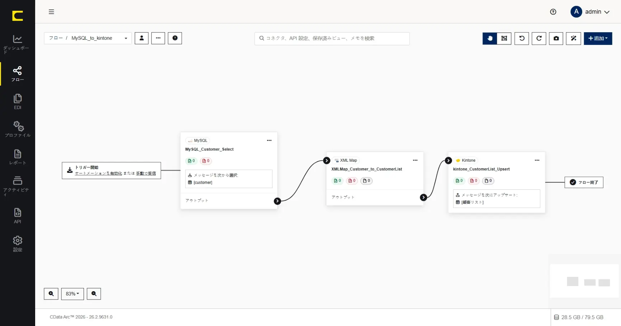Open the XML Map connector ellipsis menu

click(x=415, y=160)
